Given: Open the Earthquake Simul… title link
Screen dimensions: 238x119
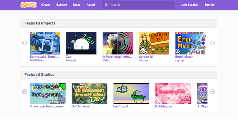Looking at the screenshot, I should [44, 57].
